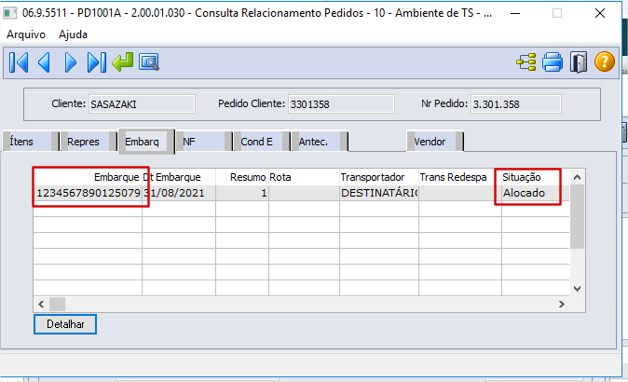Image resolution: width=628 pixels, height=382 pixels.
Task: Click the Nr Pedido field 3.301.358
Action: tap(516, 104)
